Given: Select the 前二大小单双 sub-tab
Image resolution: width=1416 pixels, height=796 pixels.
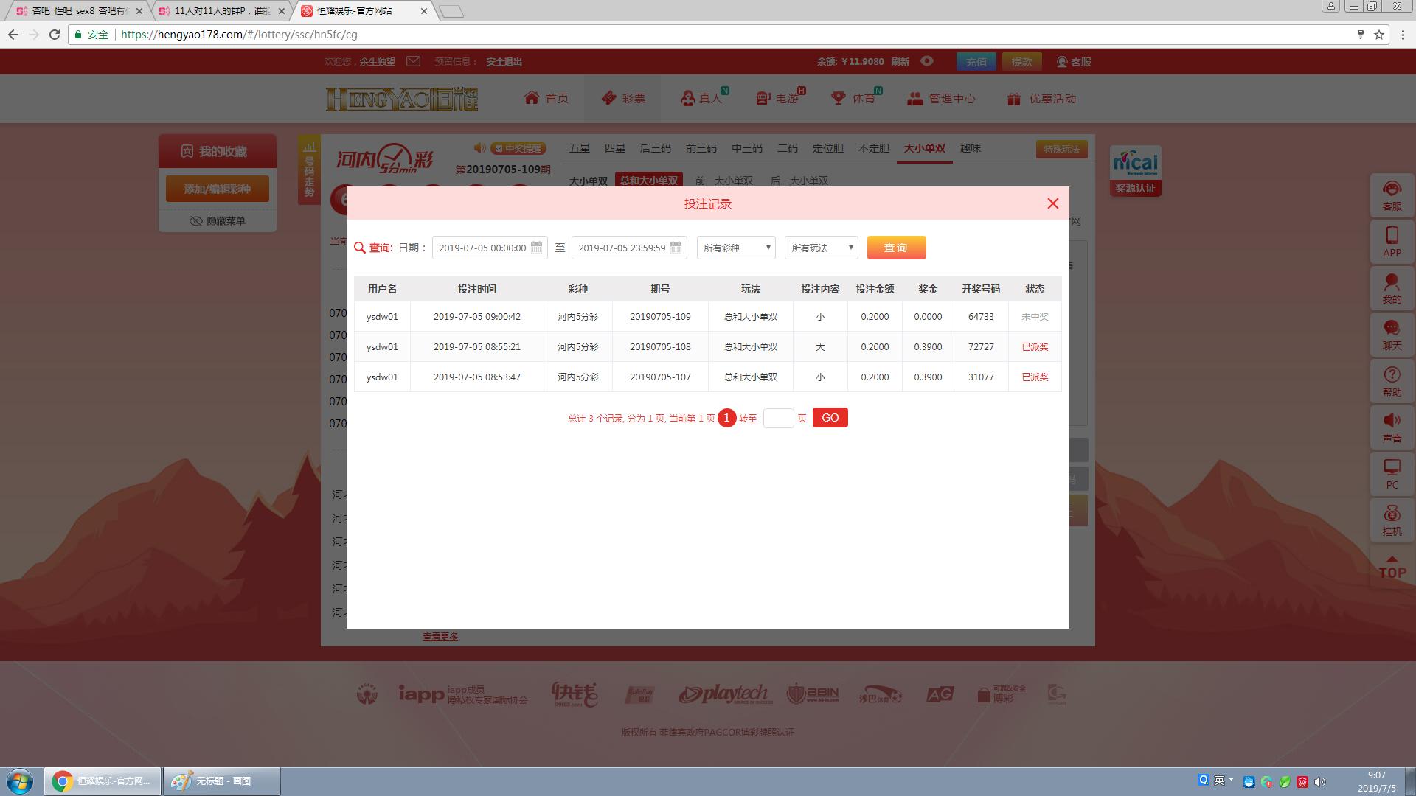Looking at the screenshot, I should click(723, 181).
